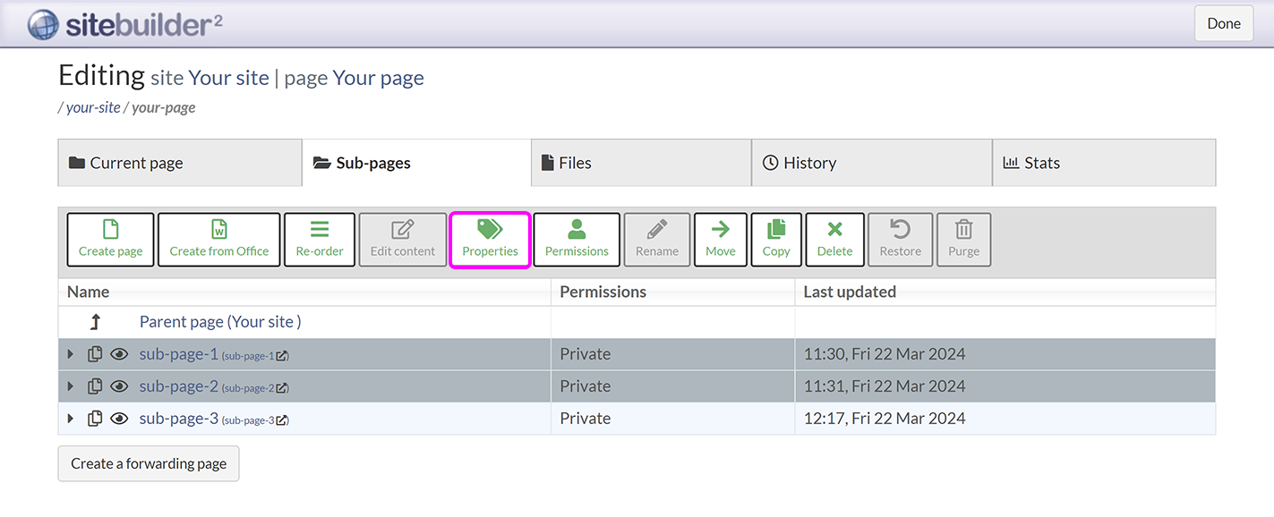Click Create a forwarding page button
Viewport: 1274px width, 517px height.
pyautogui.click(x=149, y=463)
